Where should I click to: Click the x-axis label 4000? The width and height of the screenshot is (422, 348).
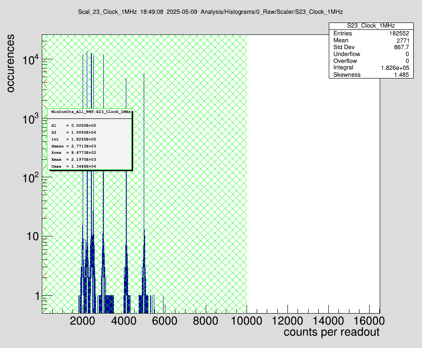[x=124, y=321]
